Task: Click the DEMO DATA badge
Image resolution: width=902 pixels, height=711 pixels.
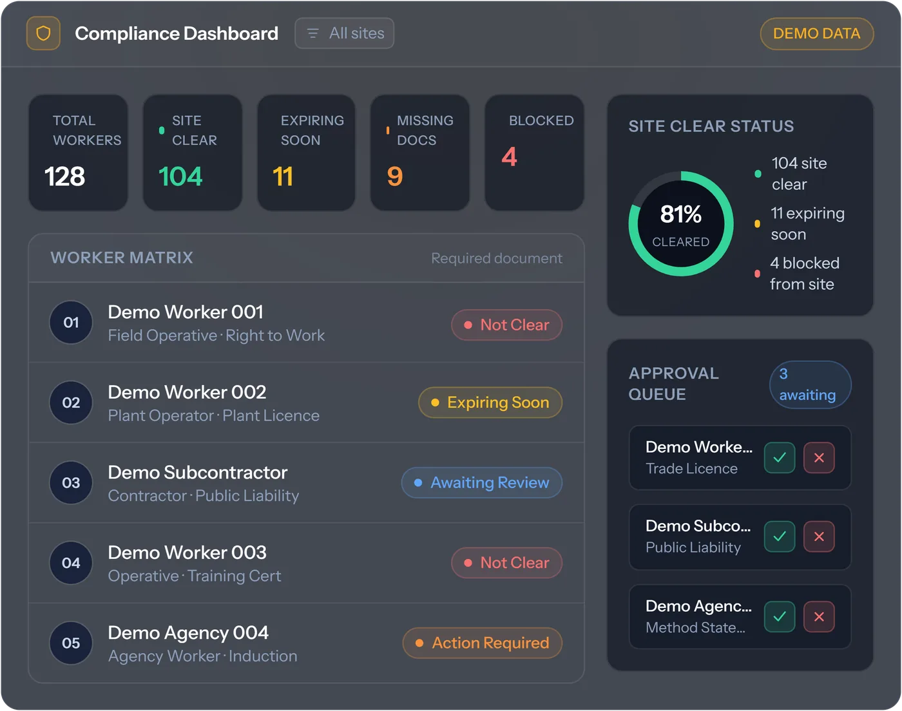Action: click(816, 33)
